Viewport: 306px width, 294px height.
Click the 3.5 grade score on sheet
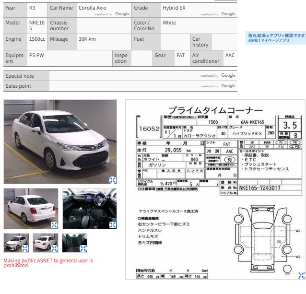coord(290,125)
